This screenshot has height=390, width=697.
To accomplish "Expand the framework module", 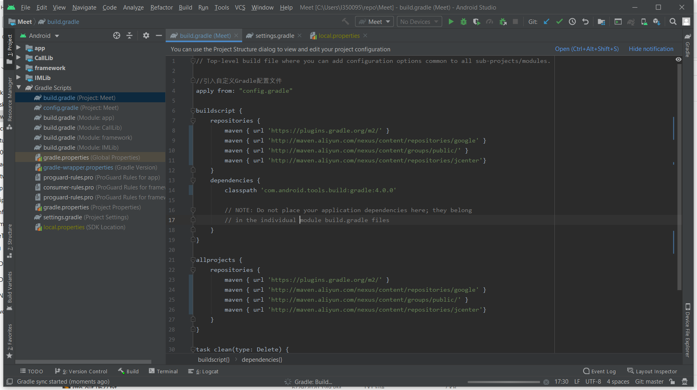I will (18, 68).
